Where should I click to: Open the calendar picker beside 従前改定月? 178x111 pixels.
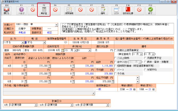pyautogui.click(x=62, y=50)
